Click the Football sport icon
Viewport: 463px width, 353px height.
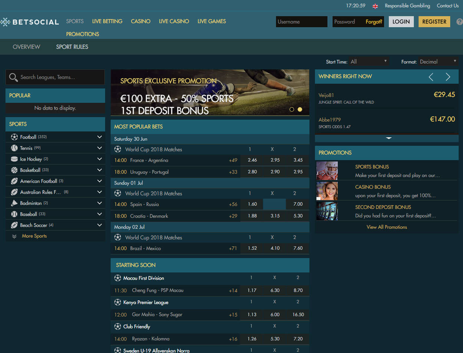(x=14, y=137)
